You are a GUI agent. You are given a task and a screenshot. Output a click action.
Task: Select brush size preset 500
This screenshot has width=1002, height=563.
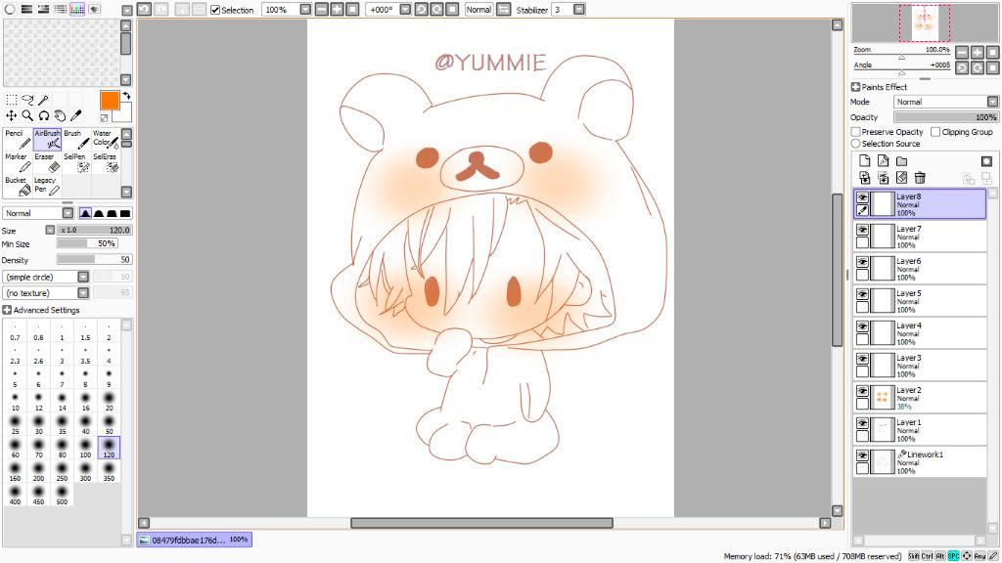[62, 495]
